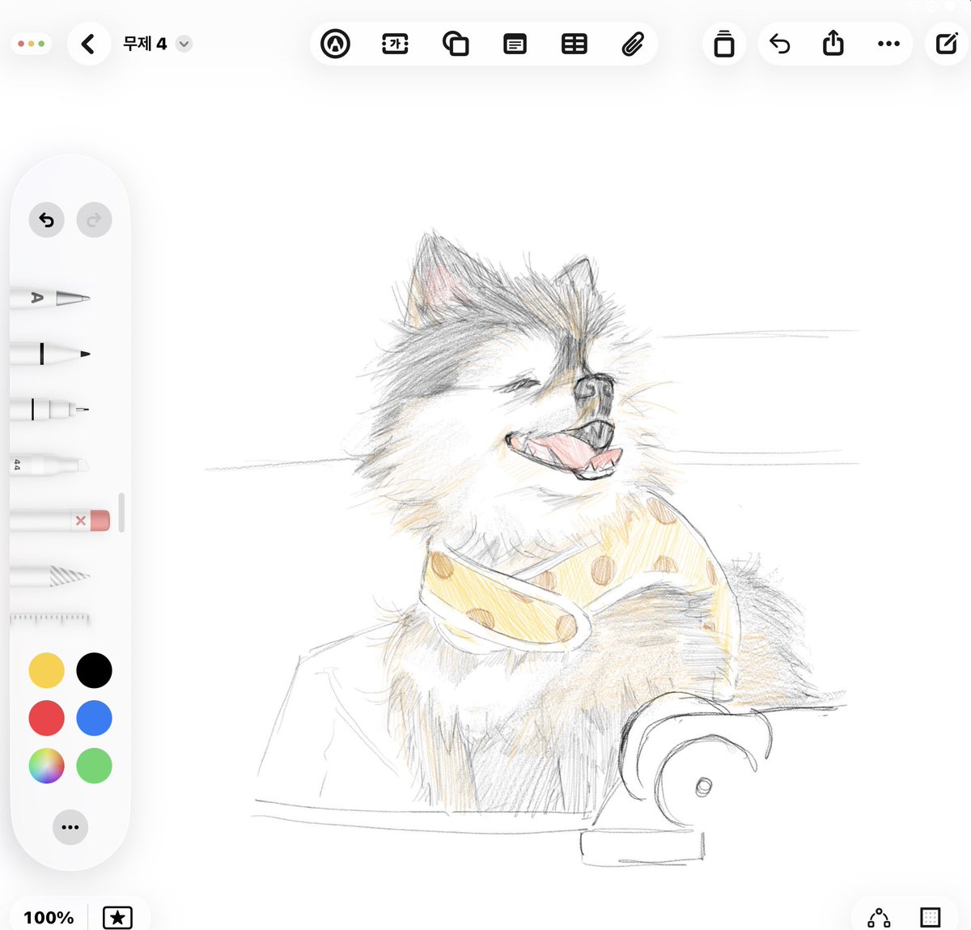The width and height of the screenshot is (971, 930).
Task: Select the text pen marked A
Action: coord(50,298)
